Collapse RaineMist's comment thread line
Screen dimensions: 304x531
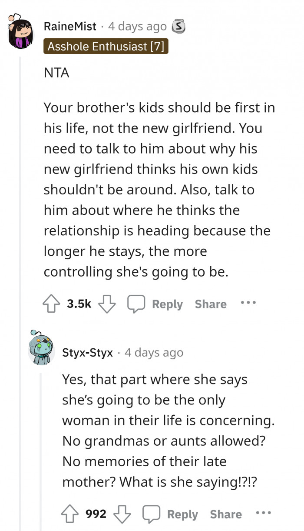pyautogui.click(x=24, y=174)
